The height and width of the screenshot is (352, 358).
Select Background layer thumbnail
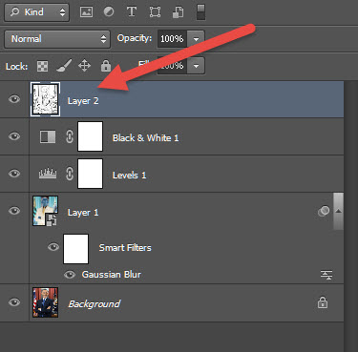[x=45, y=302]
